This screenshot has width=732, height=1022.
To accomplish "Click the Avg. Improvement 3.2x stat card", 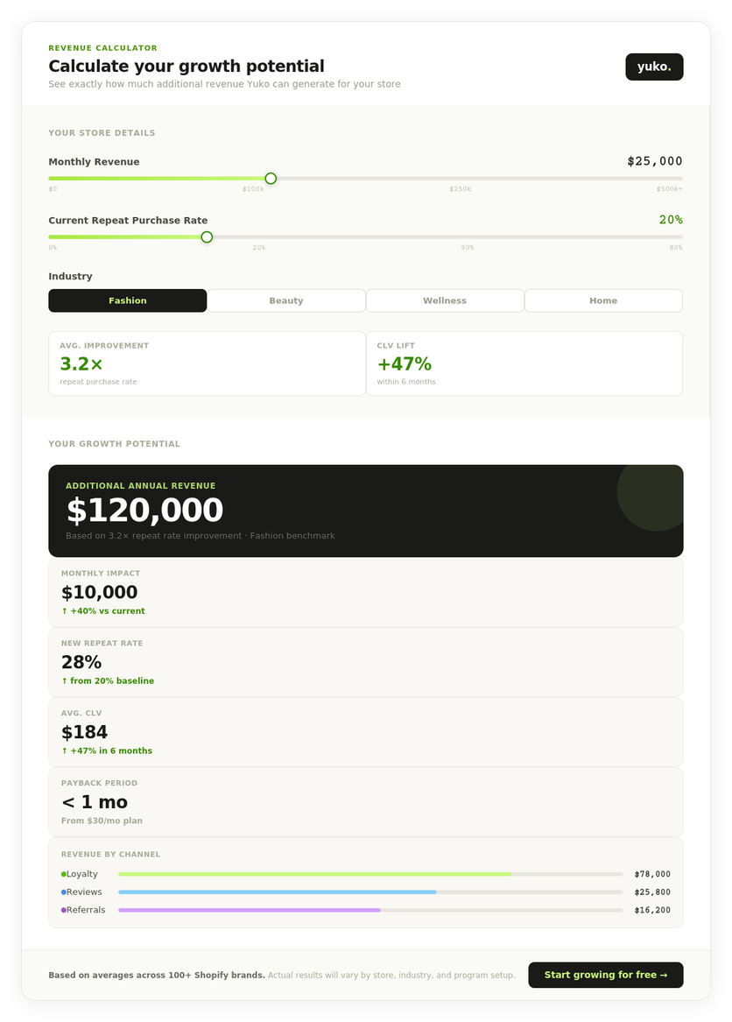I will [x=207, y=363].
